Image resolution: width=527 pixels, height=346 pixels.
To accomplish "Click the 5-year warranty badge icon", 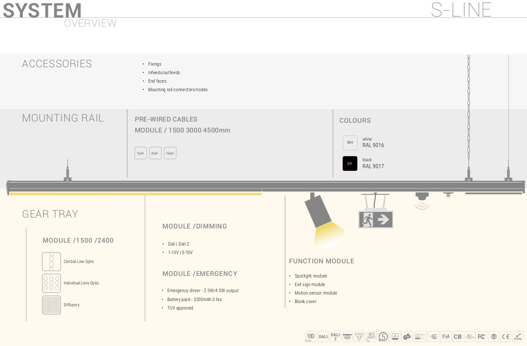I will (383, 336).
